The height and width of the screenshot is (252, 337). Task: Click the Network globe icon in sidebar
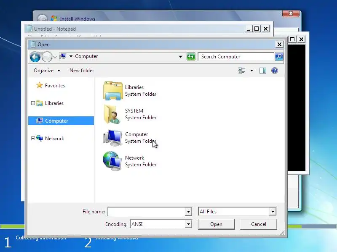click(x=40, y=138)
